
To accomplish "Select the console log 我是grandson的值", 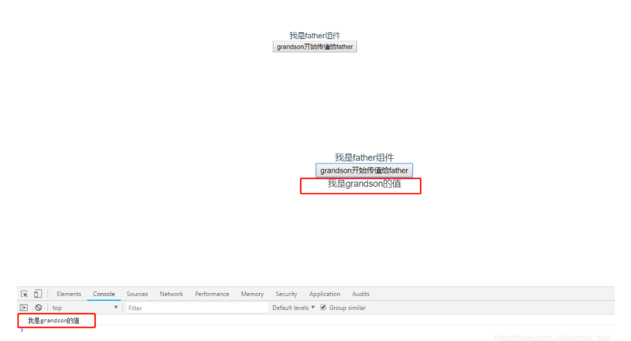I will [53, 321].
